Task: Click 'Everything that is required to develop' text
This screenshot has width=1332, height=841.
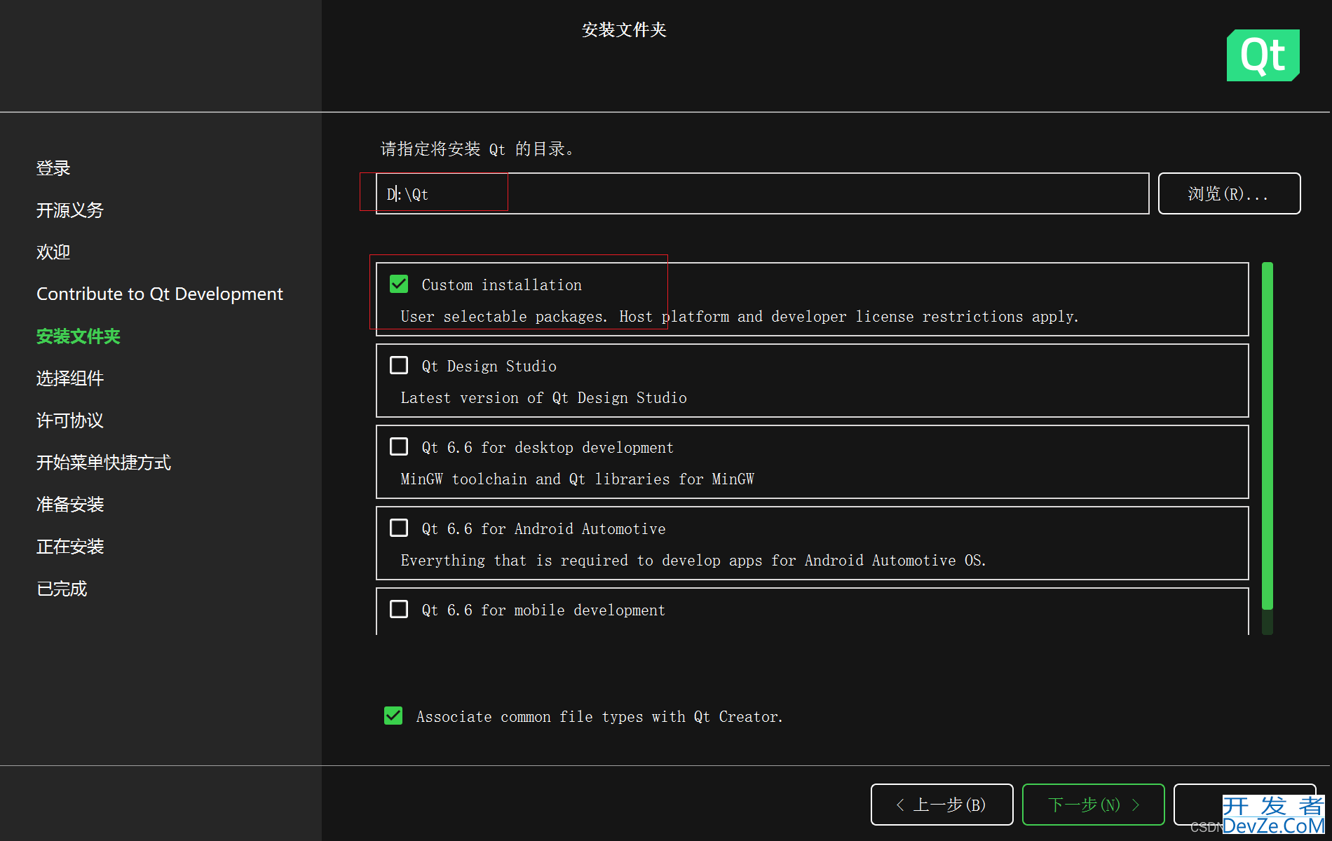Action: (x=693, y=561)
